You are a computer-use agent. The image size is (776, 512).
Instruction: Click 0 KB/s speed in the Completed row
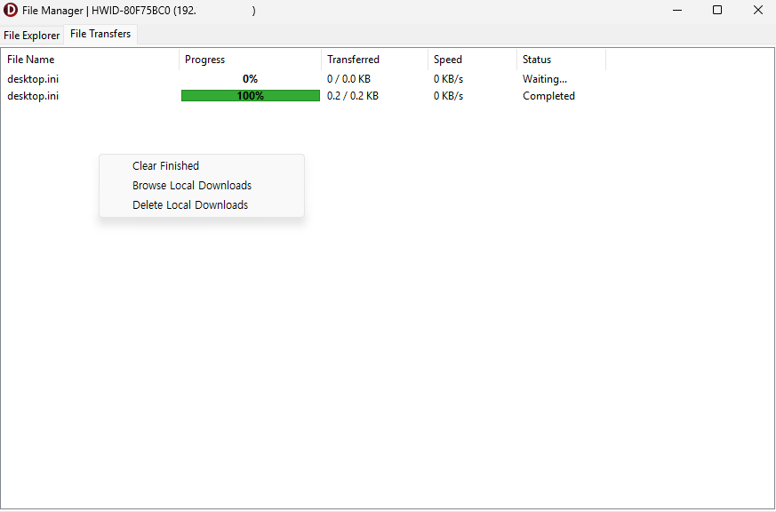[448, 96]
